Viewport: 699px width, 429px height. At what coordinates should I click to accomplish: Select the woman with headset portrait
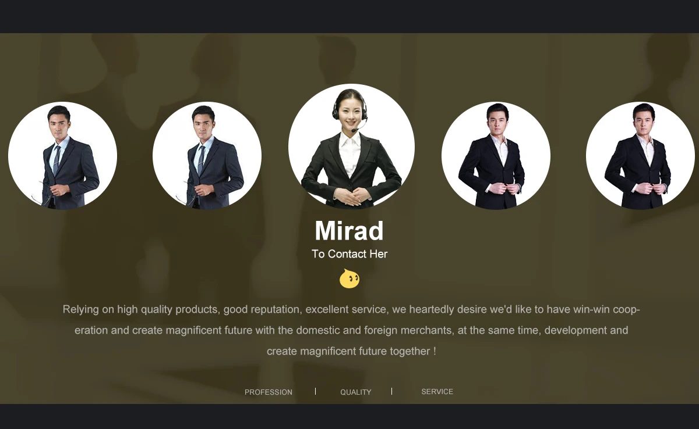(351, 147)
